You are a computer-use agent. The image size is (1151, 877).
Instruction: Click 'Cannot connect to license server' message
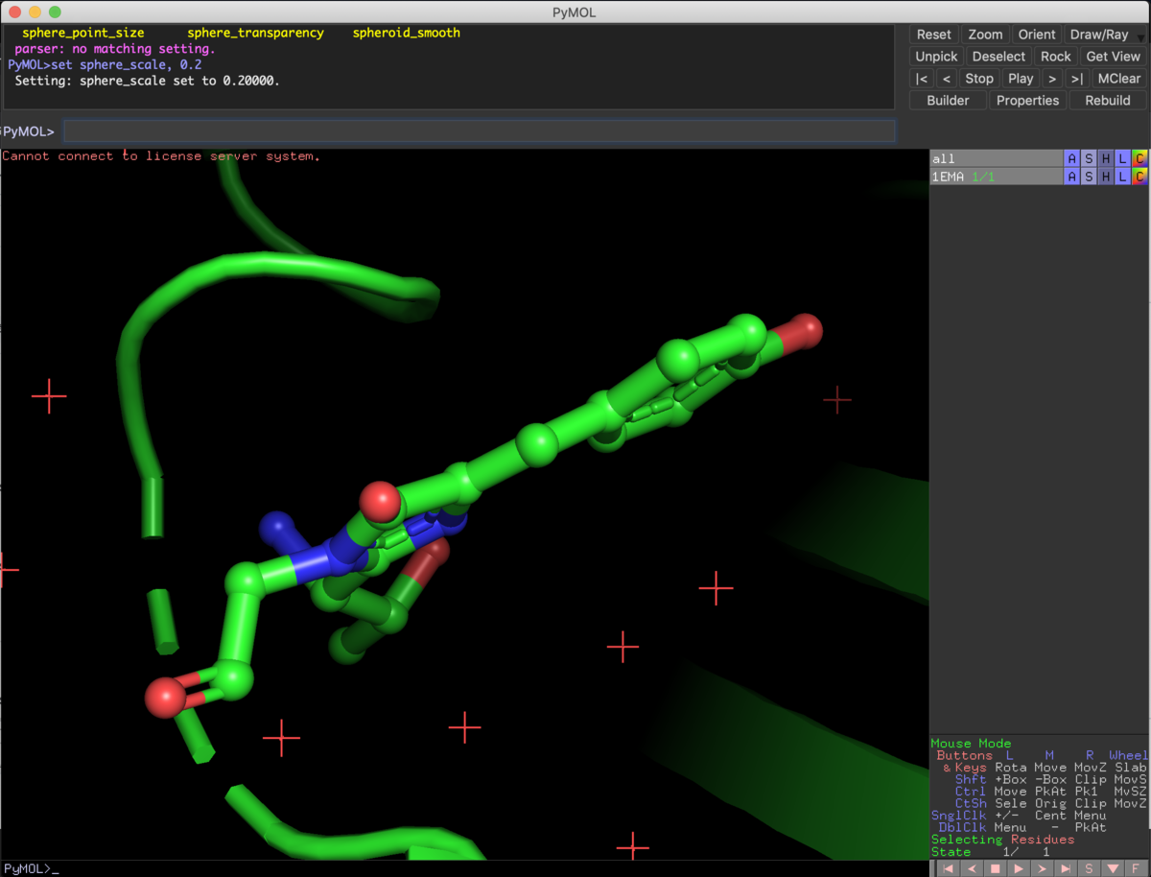[x=161, y=156]
